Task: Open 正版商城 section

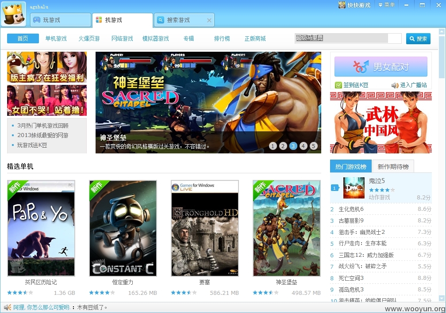Action: click(x=255, y=38)
